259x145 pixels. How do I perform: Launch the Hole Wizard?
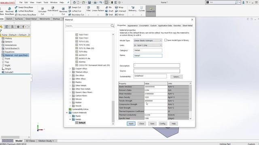53,9
